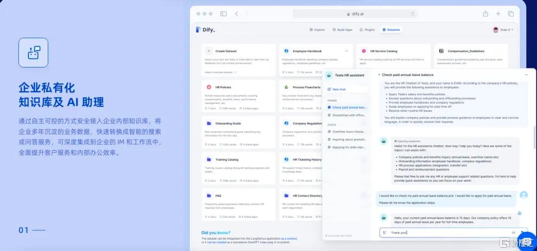The image size is (537, 251).
Task: Click the Evan Z profile avatar
Action: coord(496,30)
